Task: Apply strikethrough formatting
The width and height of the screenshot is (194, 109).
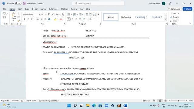Action: pyautogui.click(x=38, y=19)
